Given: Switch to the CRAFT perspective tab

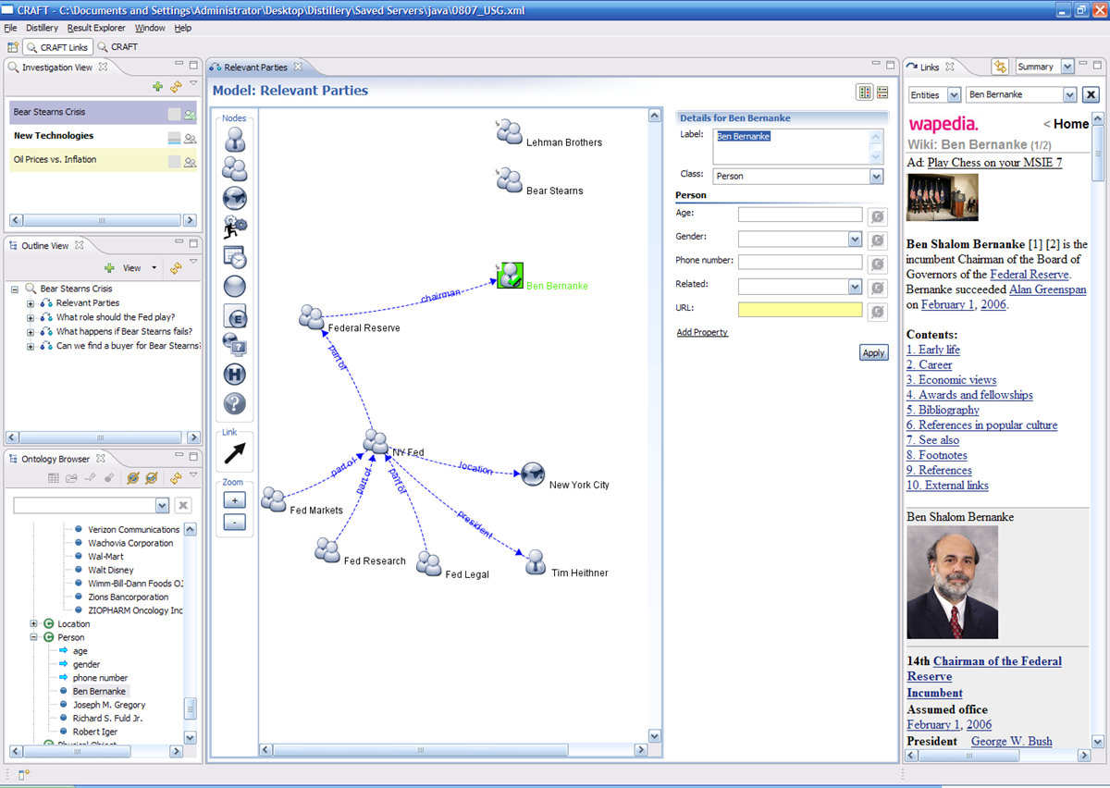Looking at the screenshot, I should click(x=117, y=47).
